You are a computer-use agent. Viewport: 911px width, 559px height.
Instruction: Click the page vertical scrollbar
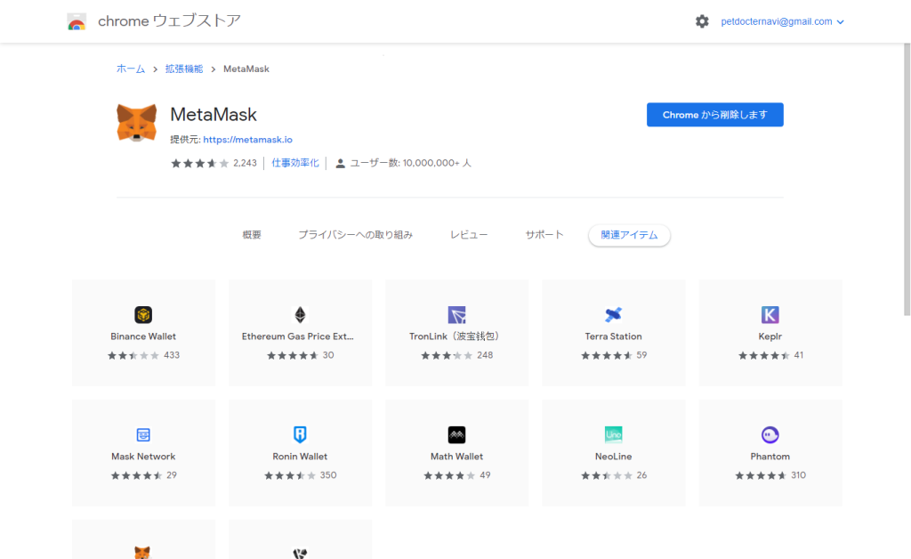click(x=907, y=180)
